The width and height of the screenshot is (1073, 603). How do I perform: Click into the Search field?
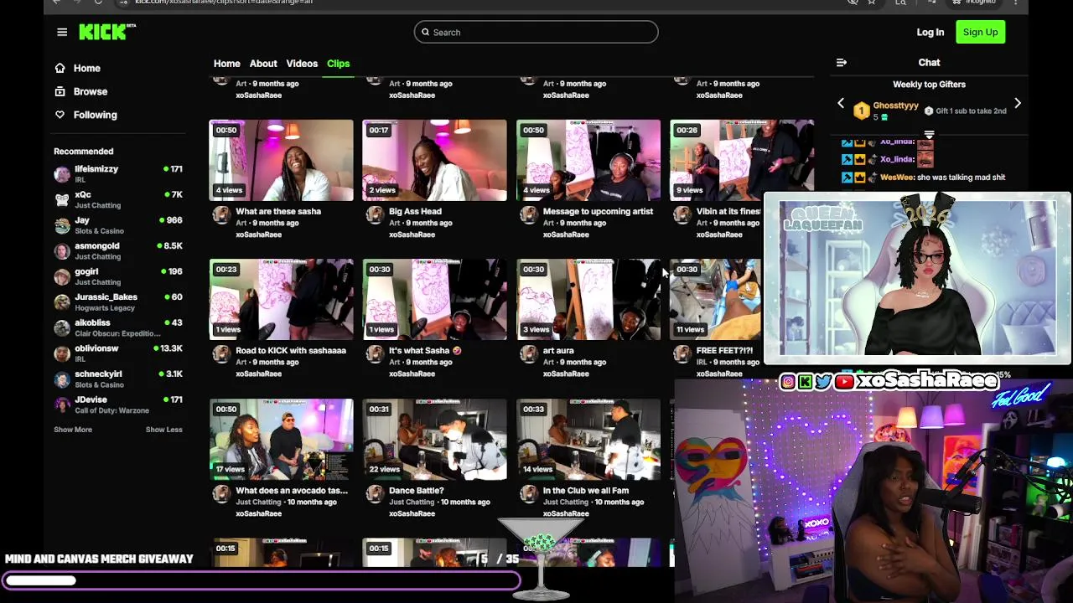[x=536, y=33]
